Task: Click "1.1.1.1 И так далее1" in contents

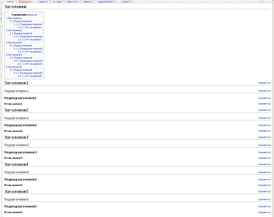Action: click(x=30, y=27)
